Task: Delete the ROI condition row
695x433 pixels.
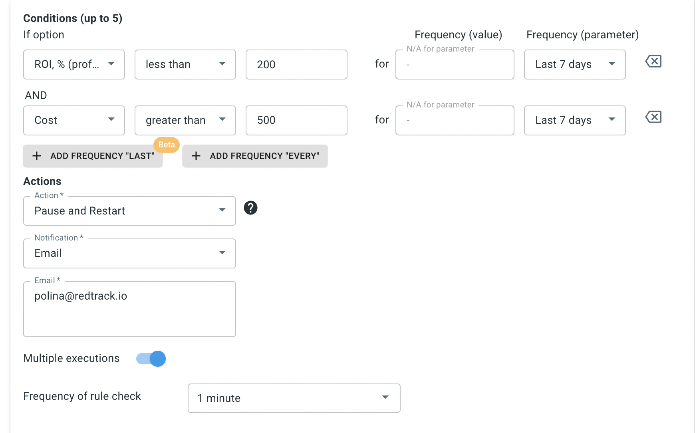Action: [653, 62]
